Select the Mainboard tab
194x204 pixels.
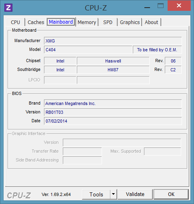coord(61,22)
